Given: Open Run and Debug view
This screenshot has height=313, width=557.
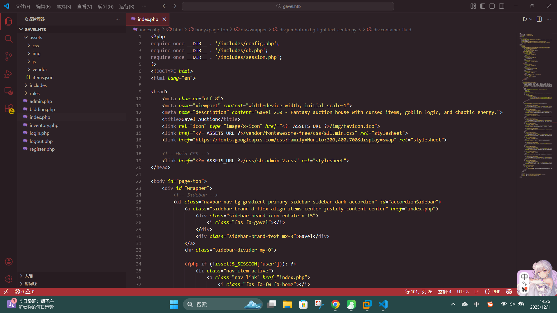Looking at the screenshot, I should click(x=9, y=74).
